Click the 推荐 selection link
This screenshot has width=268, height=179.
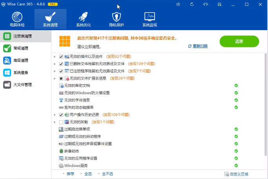[x=70, y=174]
